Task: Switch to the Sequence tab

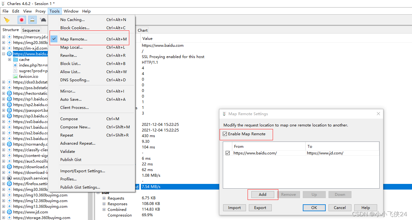Action: (31, 30)
